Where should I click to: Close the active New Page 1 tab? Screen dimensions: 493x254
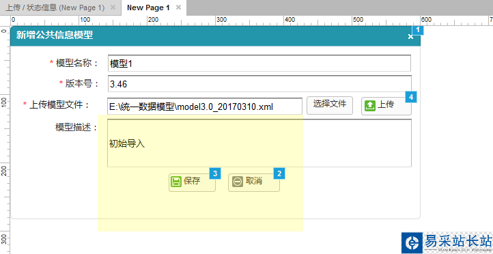point(179,8)
